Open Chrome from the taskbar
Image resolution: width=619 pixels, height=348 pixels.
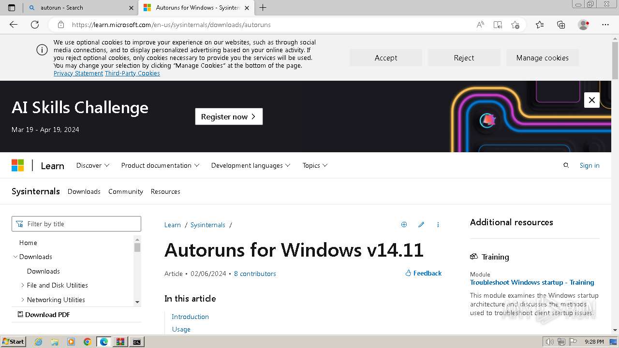(x=87, y=342)
